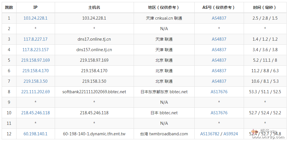This screenshot has height=141, width=289.
Task: Open the AS17676 link in hop 8
Action: pyautogui.click(x=219, y=92)
